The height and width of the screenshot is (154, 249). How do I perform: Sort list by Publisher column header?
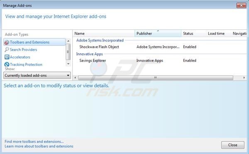(x=158, y=34)
